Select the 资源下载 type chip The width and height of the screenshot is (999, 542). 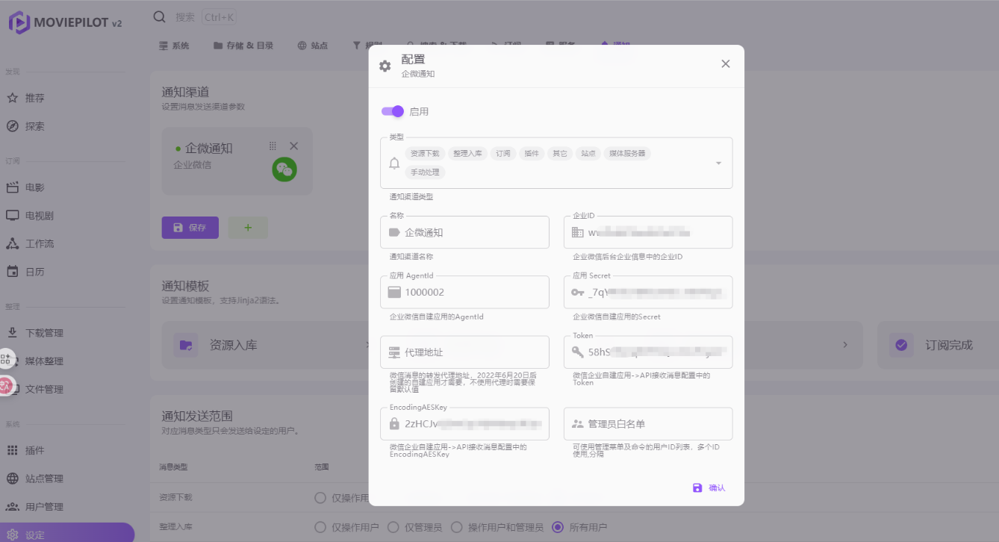(x=426, y=154)
